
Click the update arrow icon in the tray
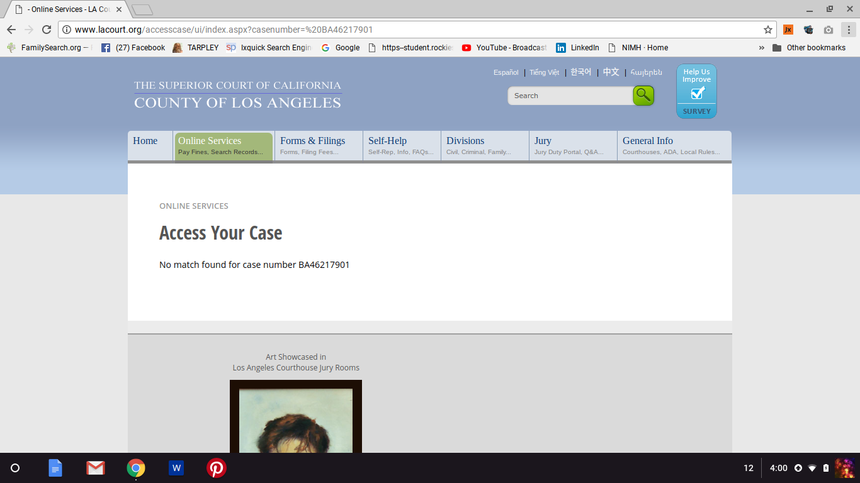click(798, 468)
